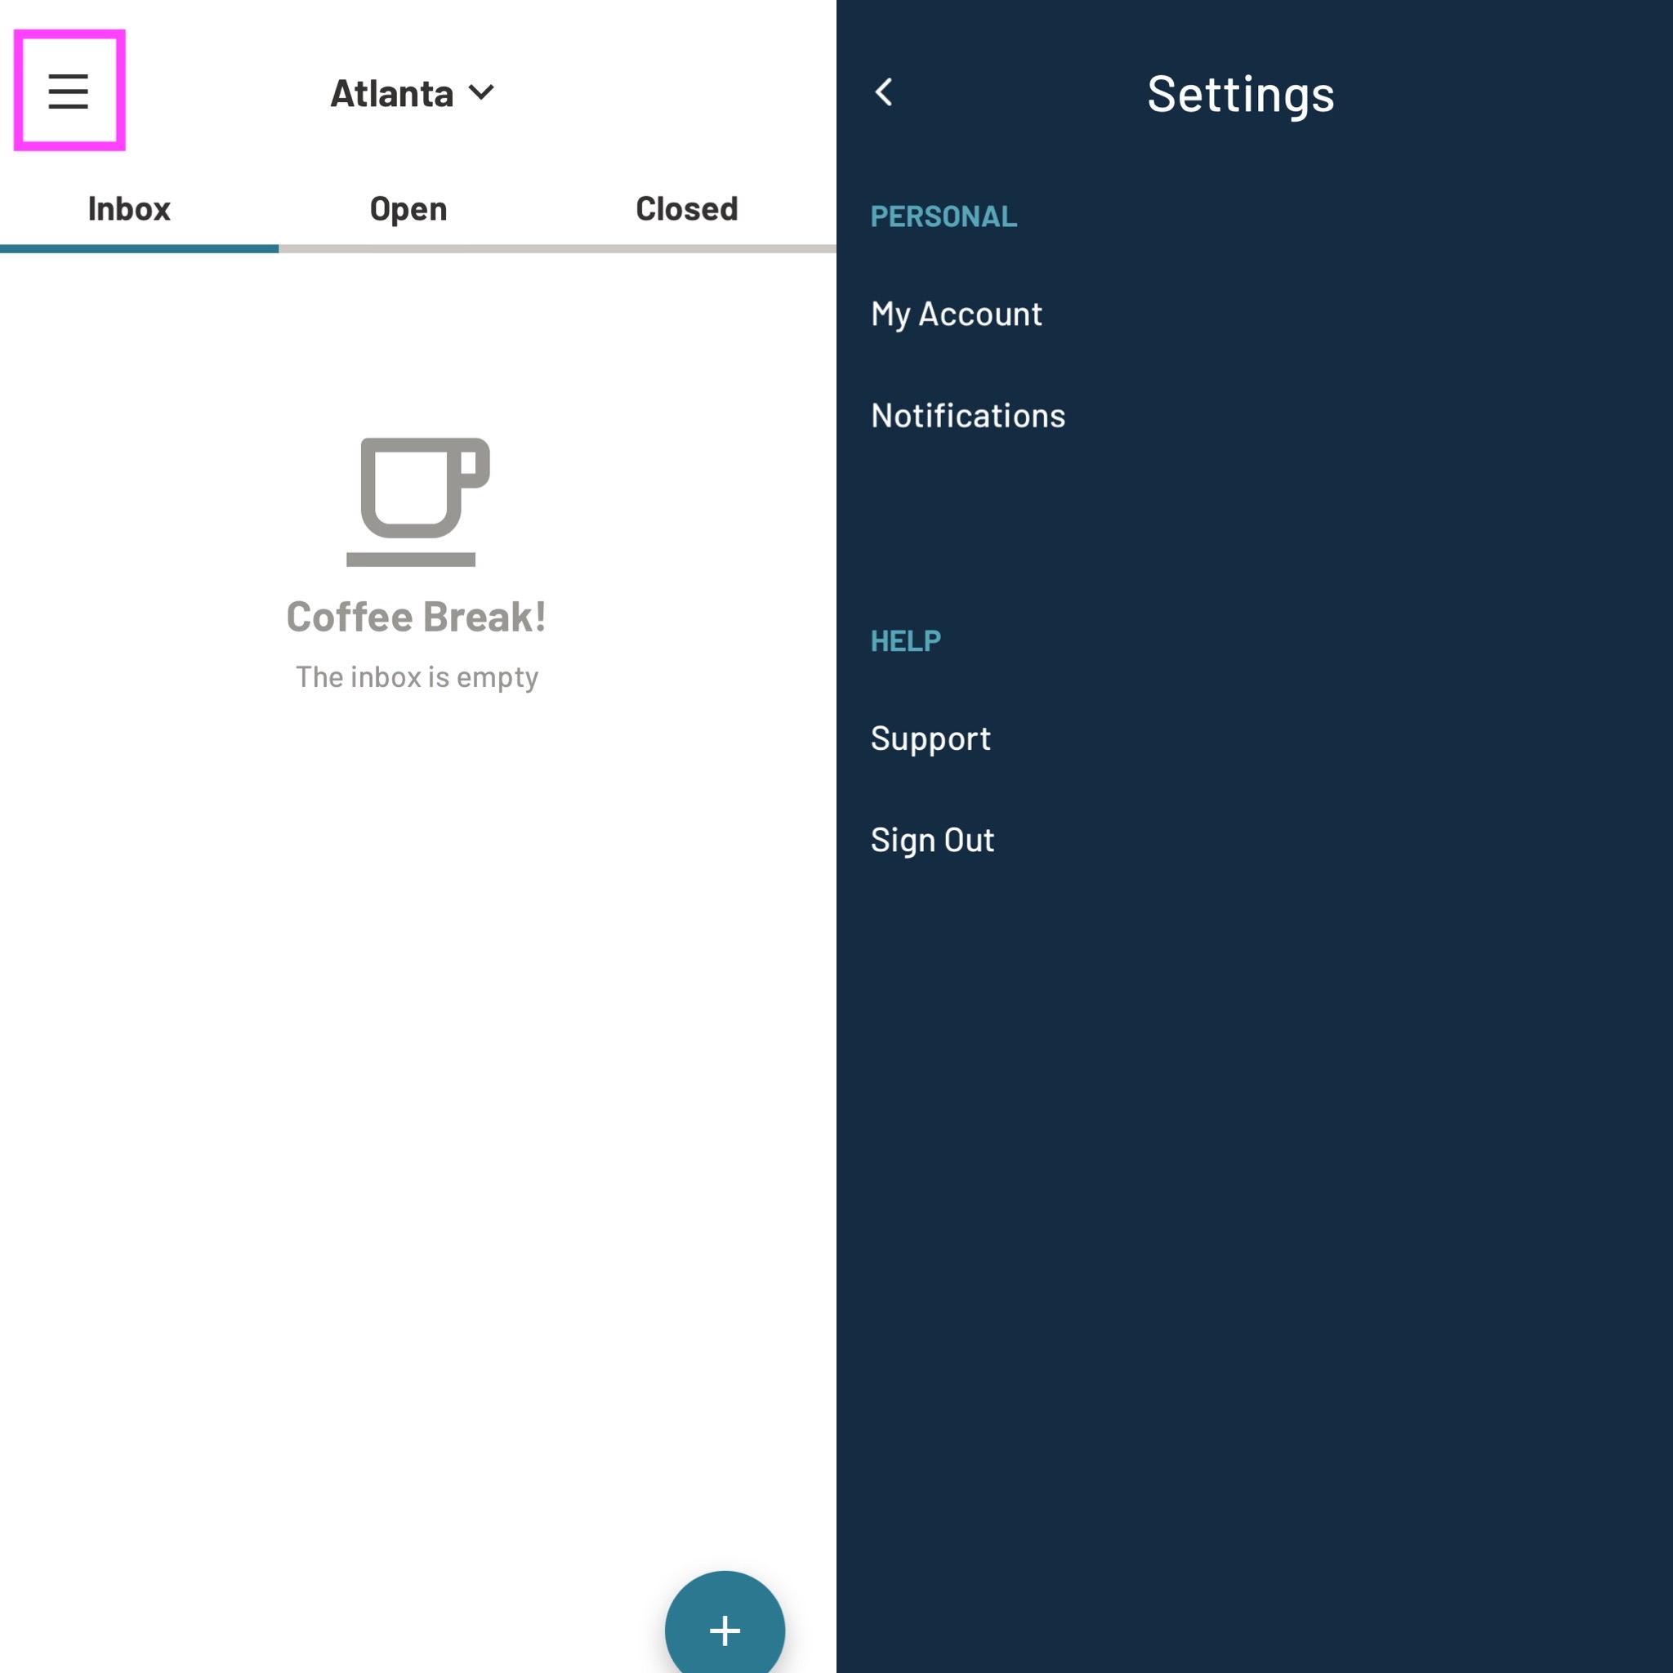Click "The inbox is empty" message
Viewport: 1673px width, 1673px height.
click(417, 676)
